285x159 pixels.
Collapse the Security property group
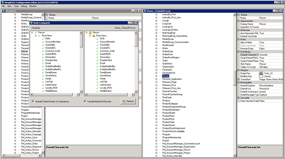[238, 98]
